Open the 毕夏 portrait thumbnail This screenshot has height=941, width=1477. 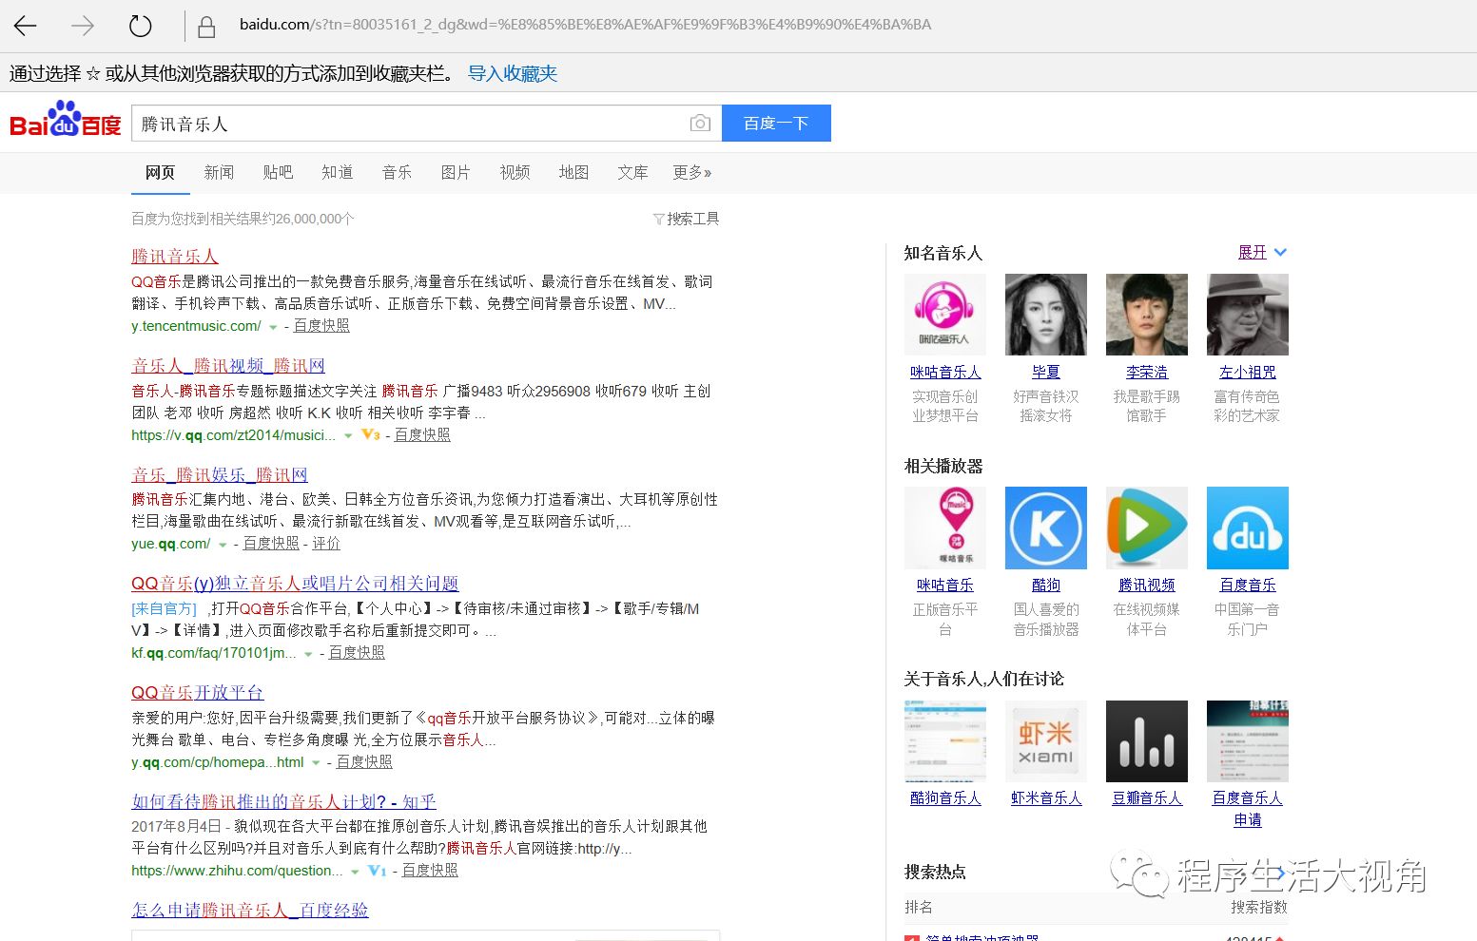(1045, 315)
